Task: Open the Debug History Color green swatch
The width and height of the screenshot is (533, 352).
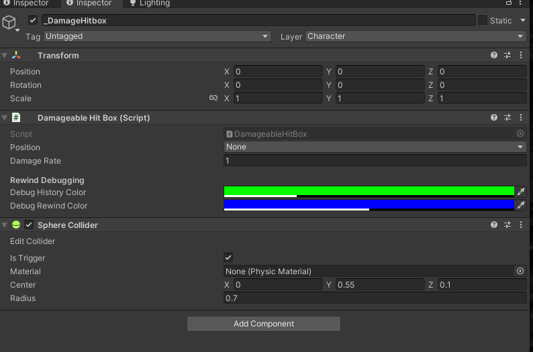Action: [x=369, y=192]
